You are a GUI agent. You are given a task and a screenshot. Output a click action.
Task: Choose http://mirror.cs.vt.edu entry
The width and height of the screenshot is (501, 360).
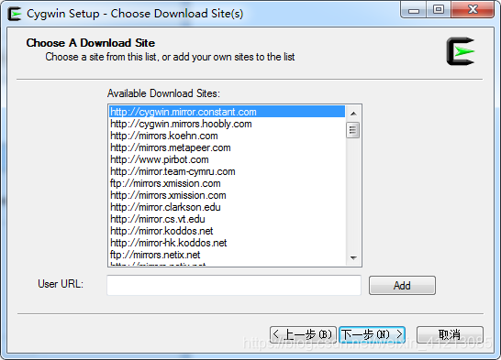(x=228, y=219)
